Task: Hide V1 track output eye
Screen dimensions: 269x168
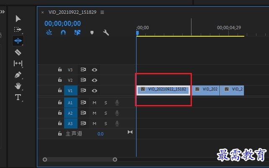Action: click(94, 90)
